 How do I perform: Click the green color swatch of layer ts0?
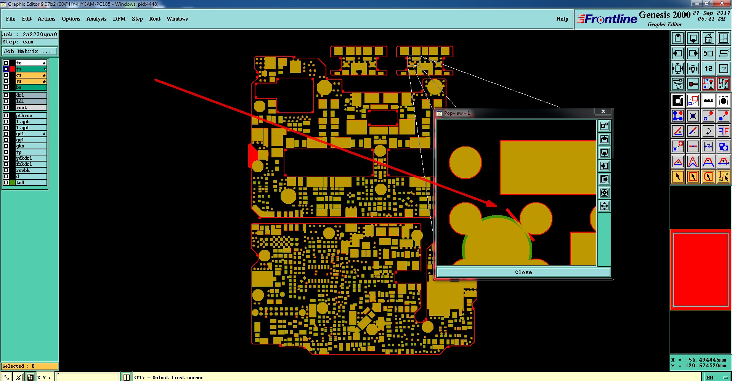coord(12,182)
